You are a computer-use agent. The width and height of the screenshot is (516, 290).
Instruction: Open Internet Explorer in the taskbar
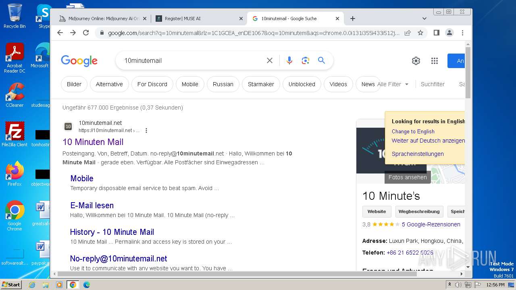coord(32,285)
